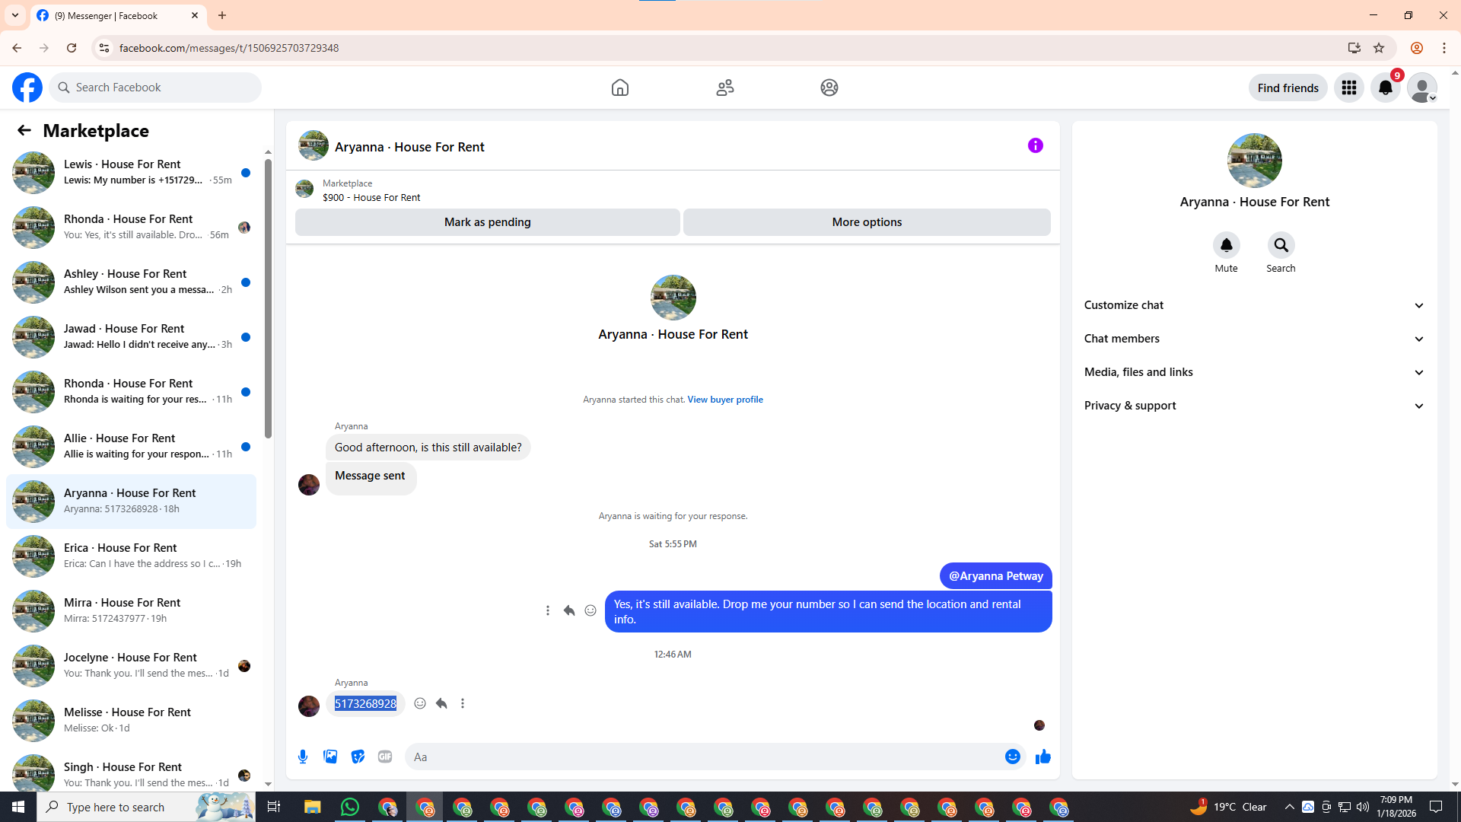The width and height of the screenshot is (1461, 822).
Task: Reply to the 5173268928 message
Action: [441, 703]
